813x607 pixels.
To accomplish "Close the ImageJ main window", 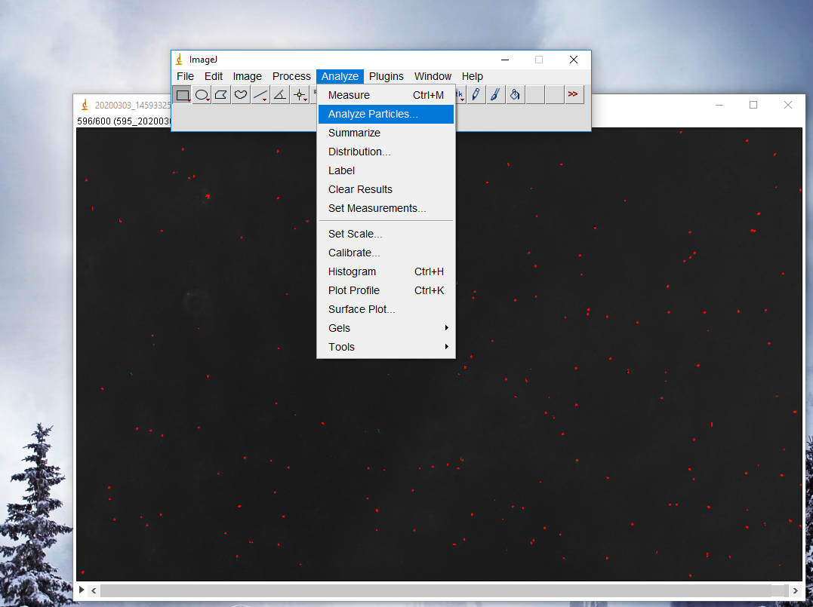I will tap(574, 60).
